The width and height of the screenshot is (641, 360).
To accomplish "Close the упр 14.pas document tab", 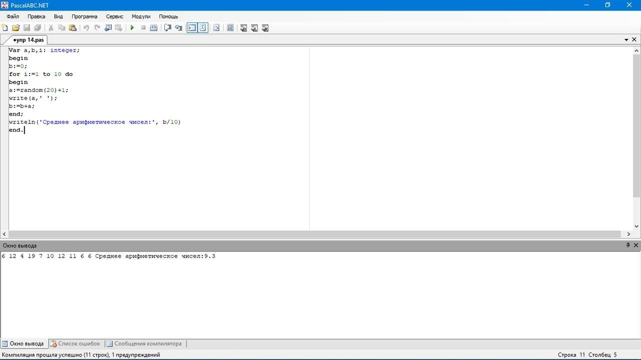I will [634, 39].
